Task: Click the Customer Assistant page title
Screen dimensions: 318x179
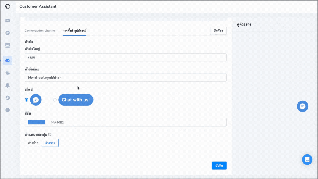Action: (x=38, y=7)
